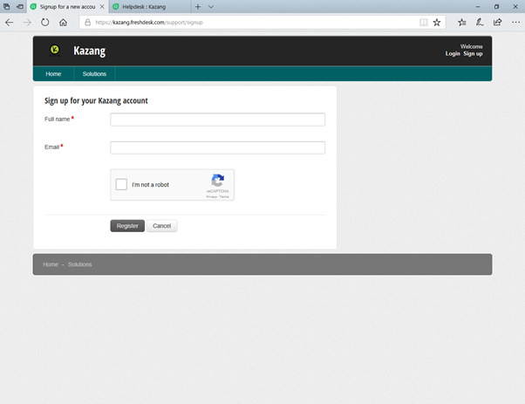Open a new tab with plus icon

pyautogui.click(x=198, y=7)
